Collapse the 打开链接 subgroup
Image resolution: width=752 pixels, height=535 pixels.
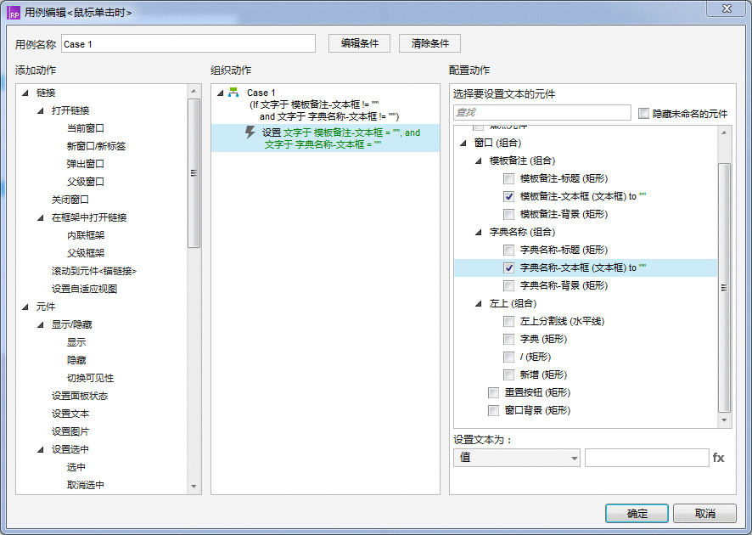pyautogui.click(x=41, y=111)
